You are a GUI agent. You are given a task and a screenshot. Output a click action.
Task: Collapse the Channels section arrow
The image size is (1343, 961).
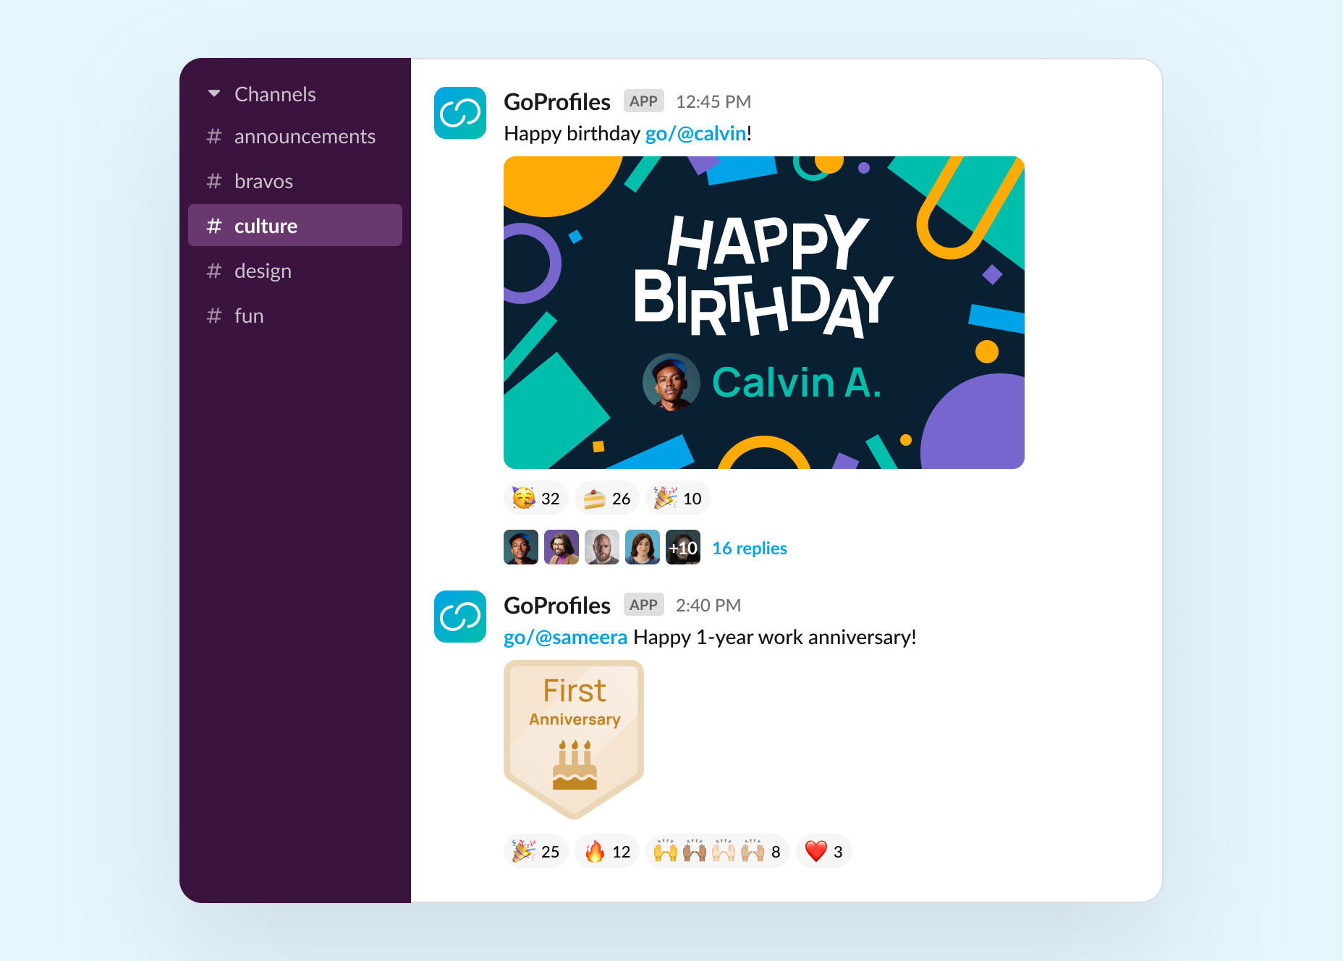213,93
